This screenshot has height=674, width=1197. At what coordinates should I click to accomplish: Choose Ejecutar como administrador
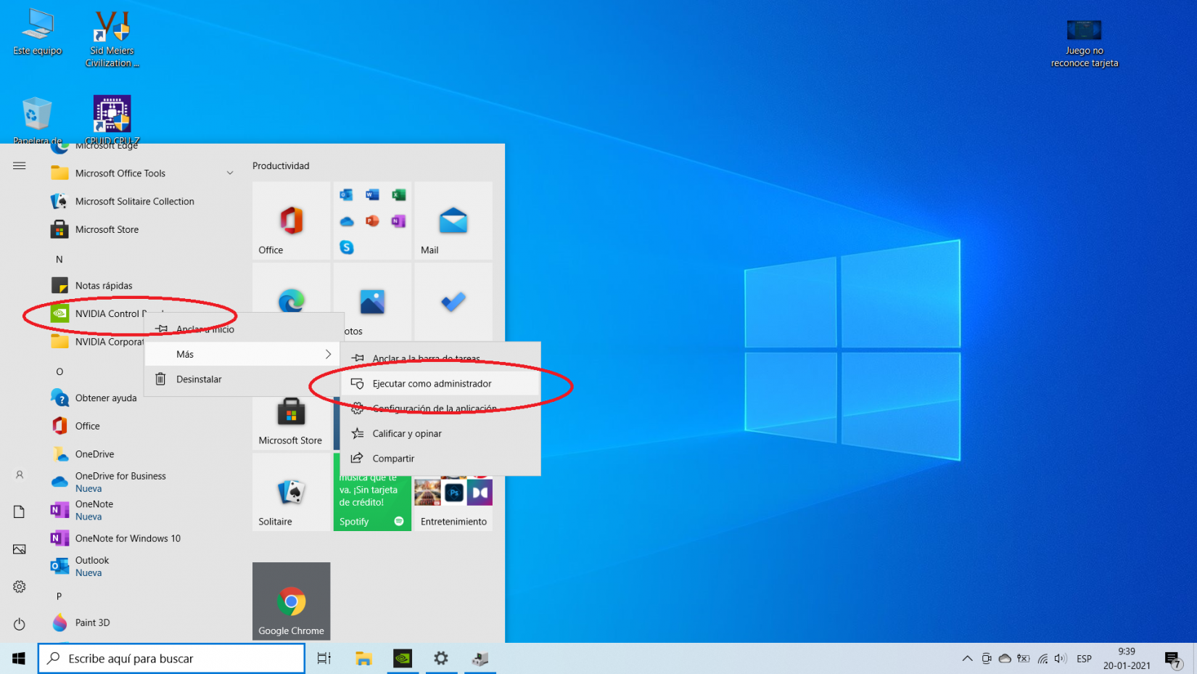[x=441, y=384]
